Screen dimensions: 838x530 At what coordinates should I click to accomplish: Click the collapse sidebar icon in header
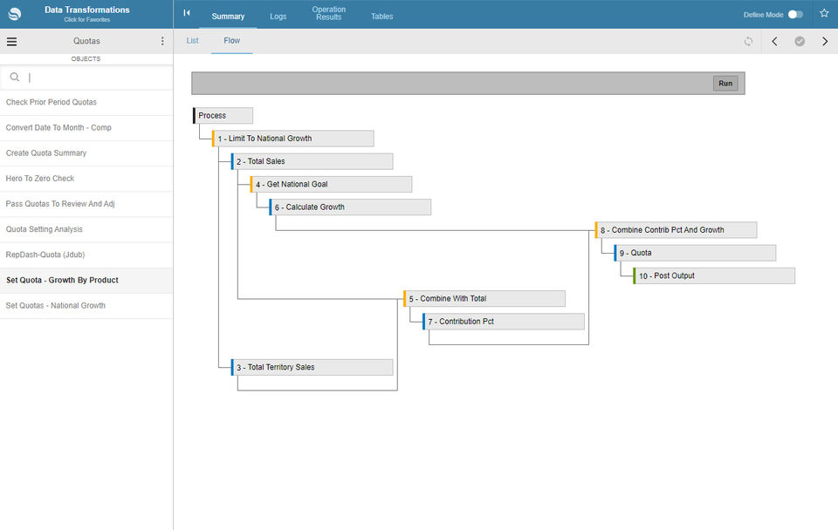187,13
